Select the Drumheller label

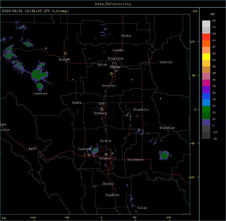[167, 128]
